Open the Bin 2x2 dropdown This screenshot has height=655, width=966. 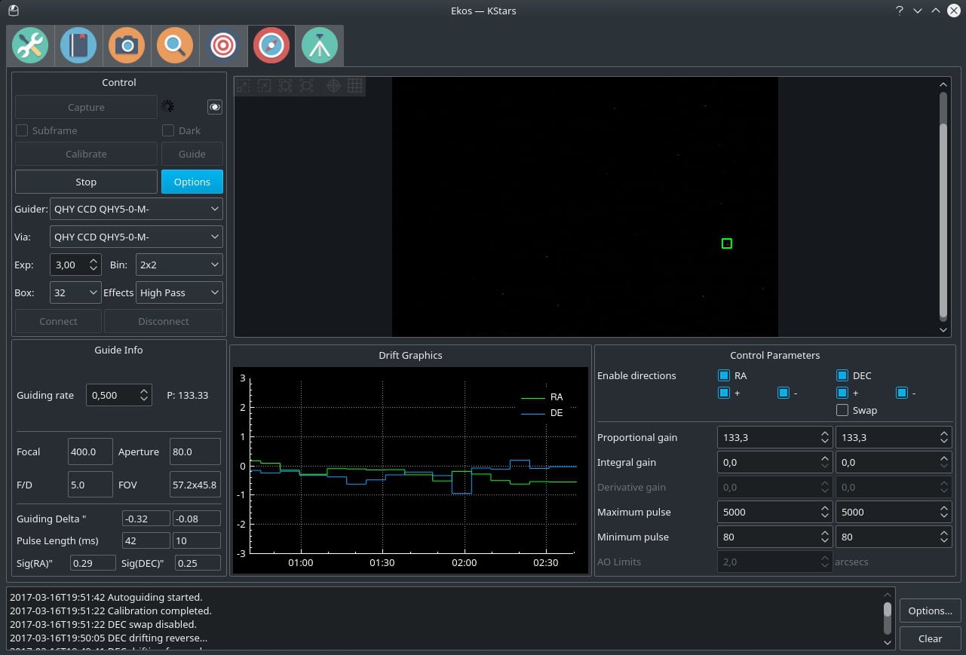tap(179, 265)
